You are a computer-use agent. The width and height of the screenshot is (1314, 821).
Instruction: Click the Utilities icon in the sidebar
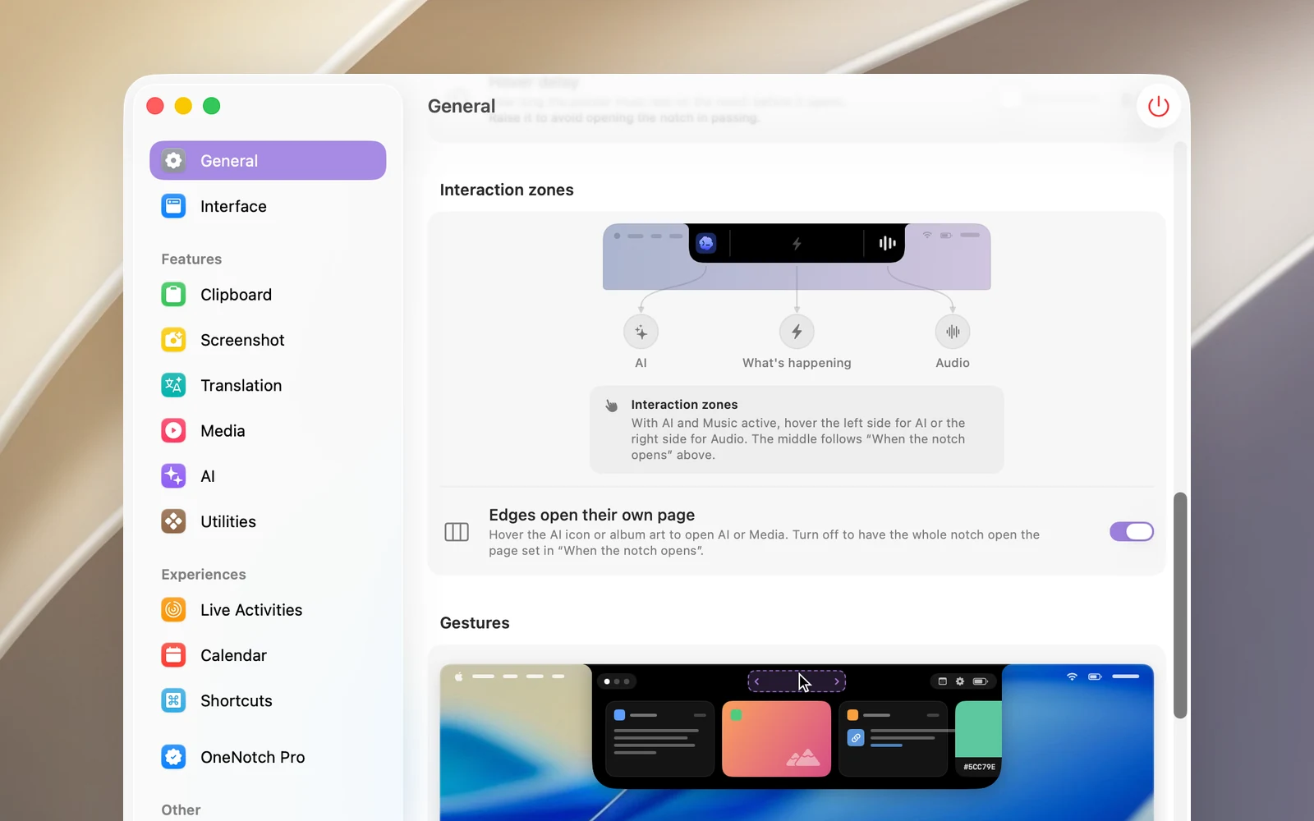[x=173, y=521]
